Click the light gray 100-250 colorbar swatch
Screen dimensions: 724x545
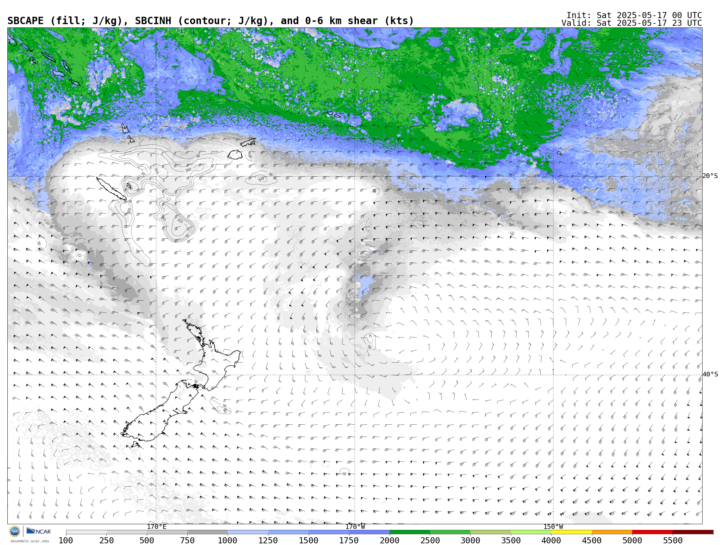pos(86,532)
